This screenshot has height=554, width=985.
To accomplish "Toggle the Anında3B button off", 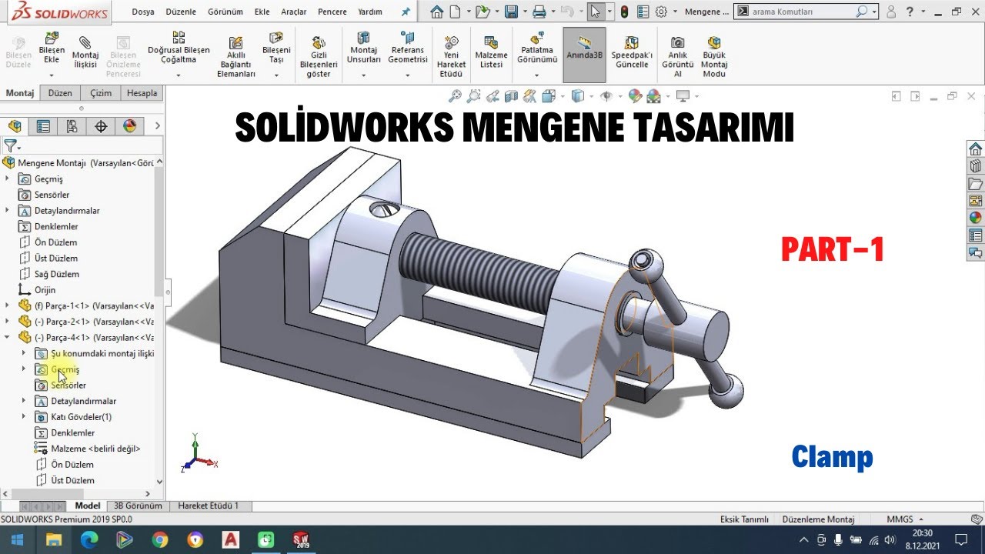I will [584, 55].
